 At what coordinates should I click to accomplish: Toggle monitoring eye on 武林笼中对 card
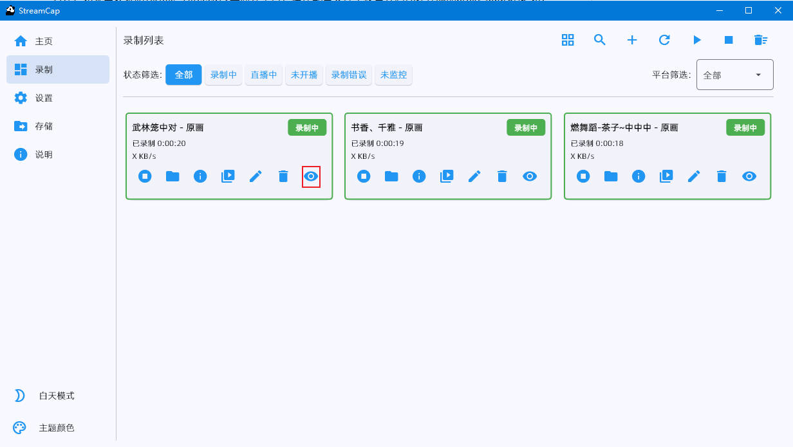click(x=311, y=176)
